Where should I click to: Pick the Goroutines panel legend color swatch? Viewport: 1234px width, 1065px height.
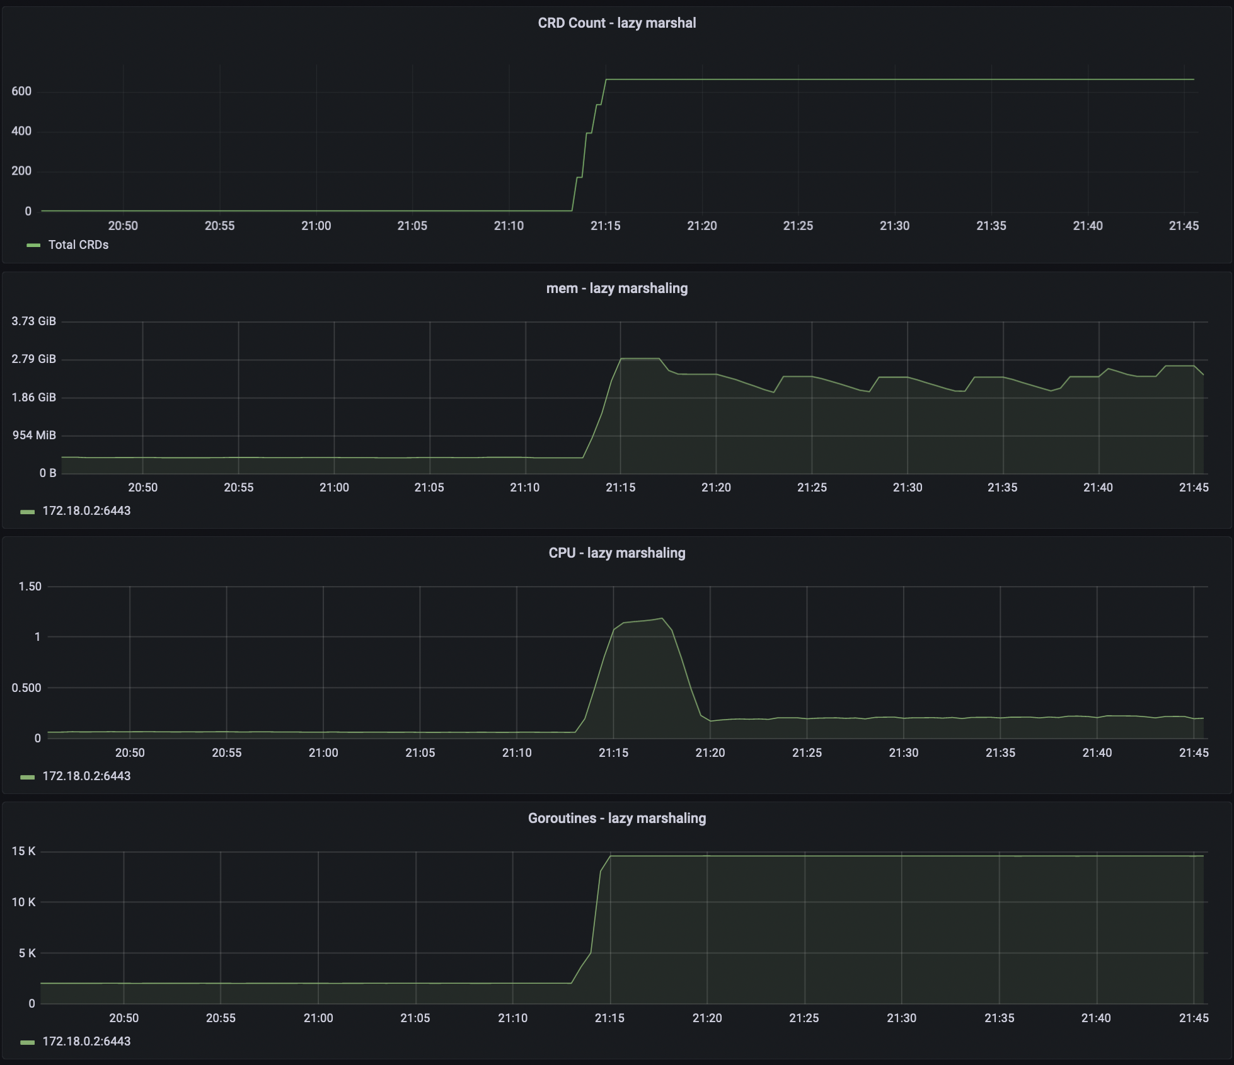[x=27, y=1042]
